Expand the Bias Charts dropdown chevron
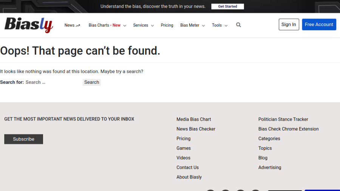The height and width of the screenshot is (191, 340). point(125,26)
